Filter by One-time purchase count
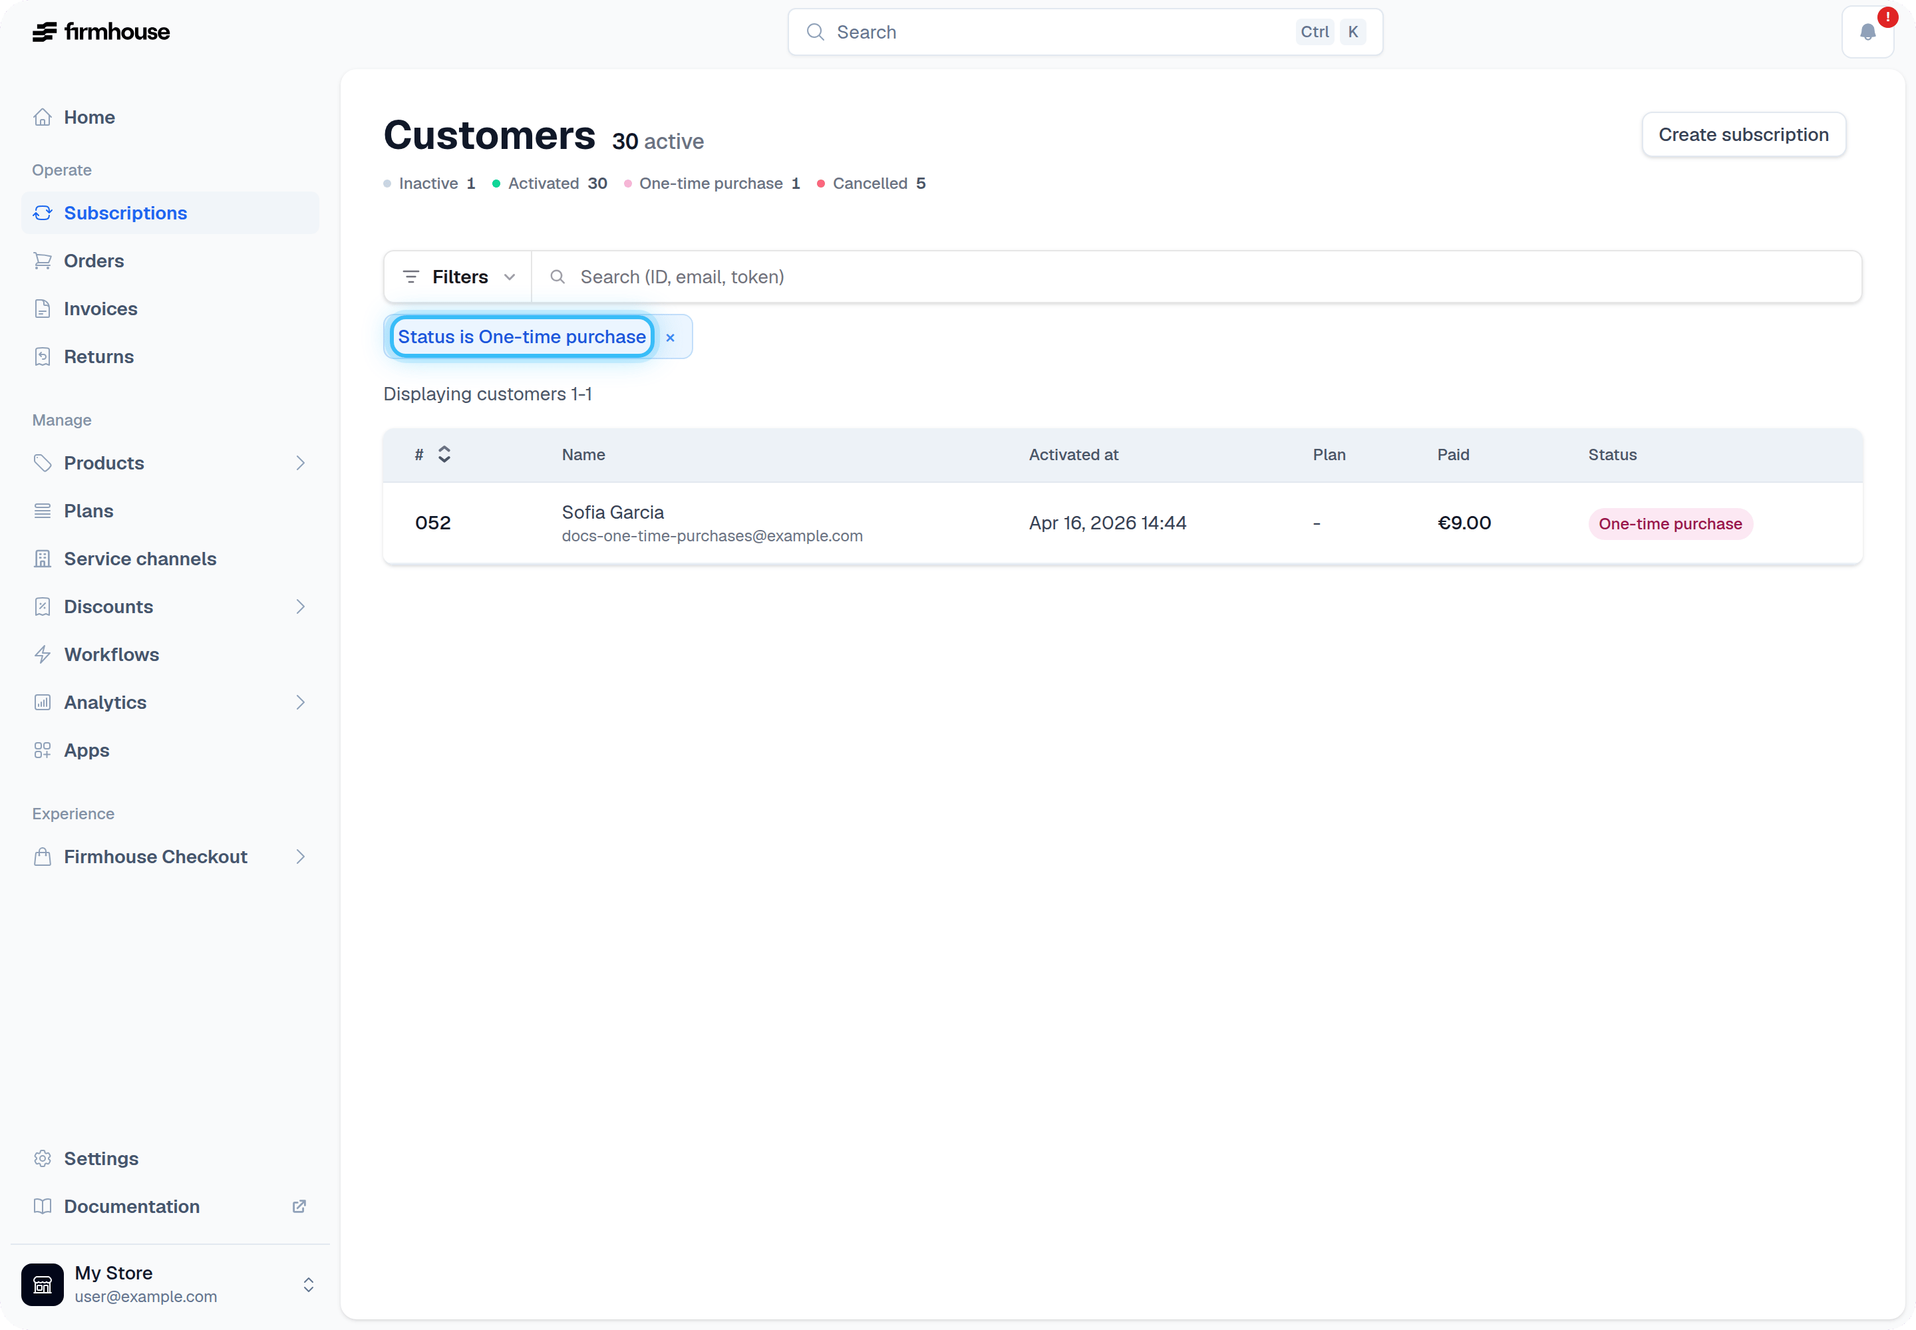The width and height of the screenshot is (1916, 1330). coord(712,184)
